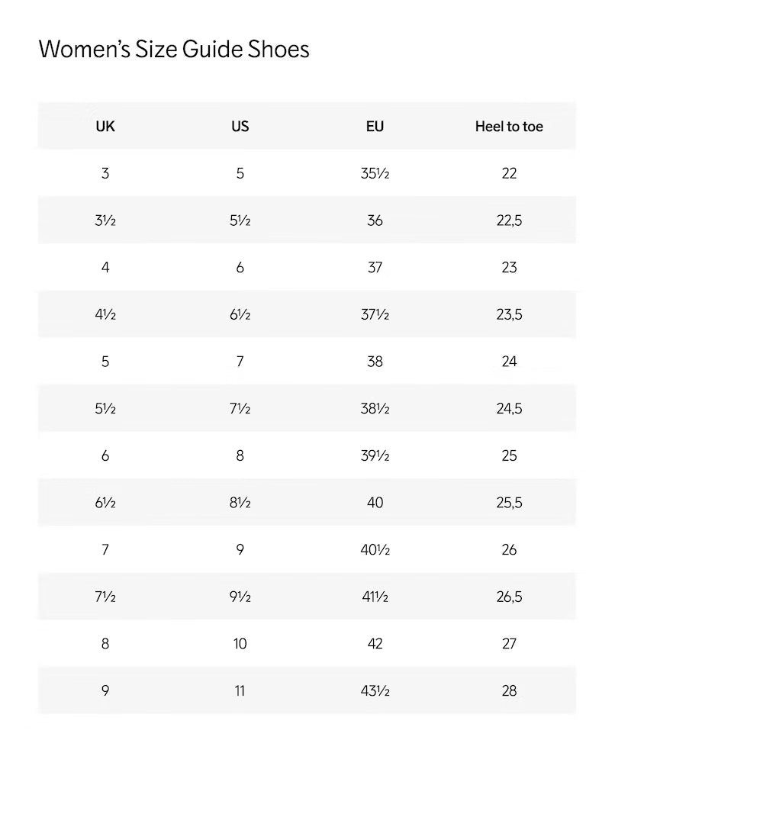The width and height of the screenshot is (763, 814).
Task: Select US size 6½ cell
Action: (240, 314)
